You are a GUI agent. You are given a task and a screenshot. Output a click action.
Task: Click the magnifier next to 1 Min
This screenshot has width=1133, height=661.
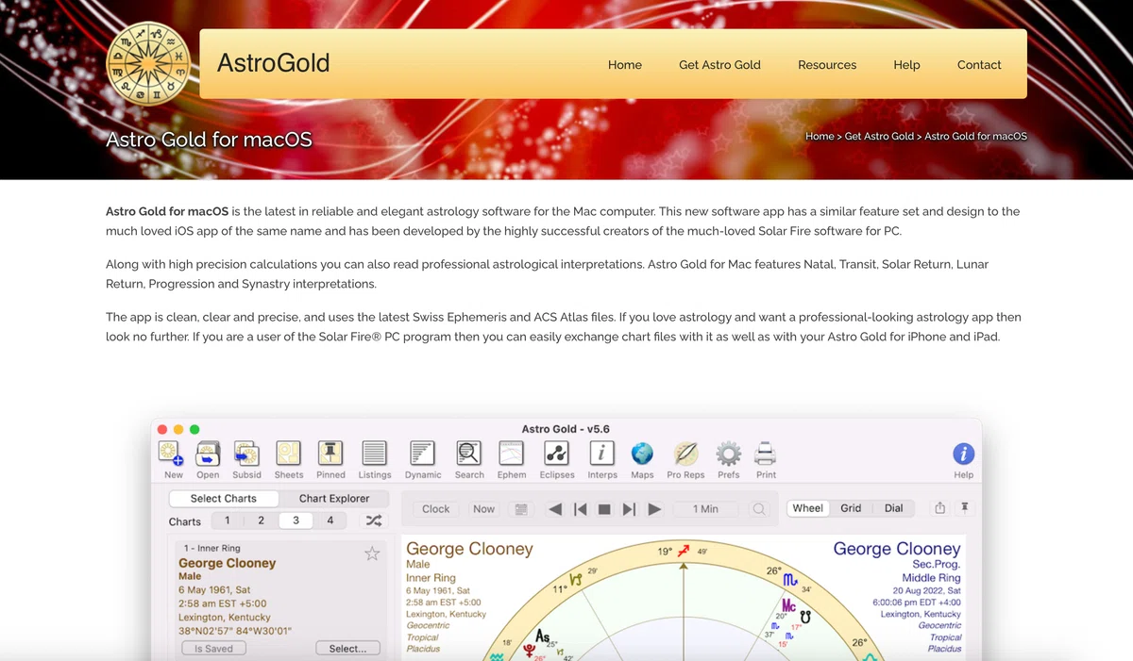coord(759,509)
